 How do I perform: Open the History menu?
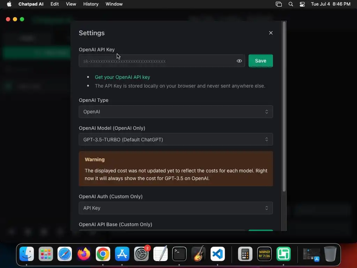click(x=91, y=4)
